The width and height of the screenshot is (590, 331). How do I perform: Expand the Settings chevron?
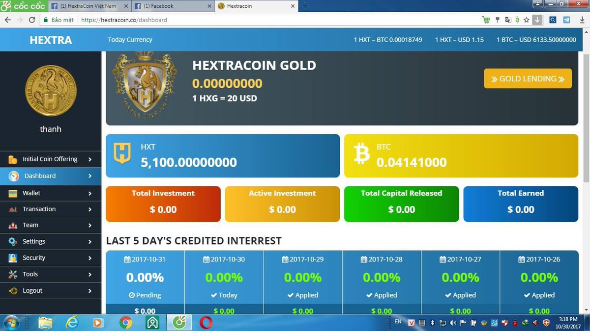point(90,242)
